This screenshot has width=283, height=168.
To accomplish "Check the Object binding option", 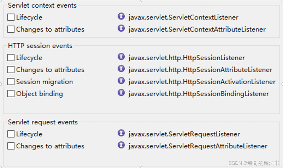I will (11, 94).
